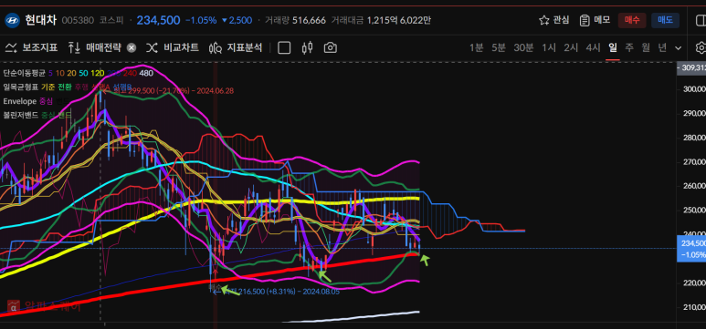Remove 매매전략 with its round X icon

tap(131, 48)
